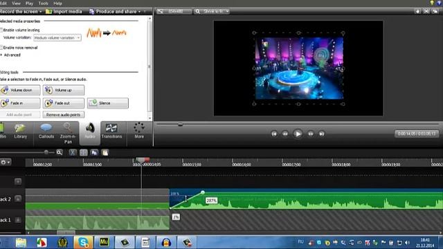Toggle Enable noise removal checkbox
443x249 pixels.
(1, 48)
